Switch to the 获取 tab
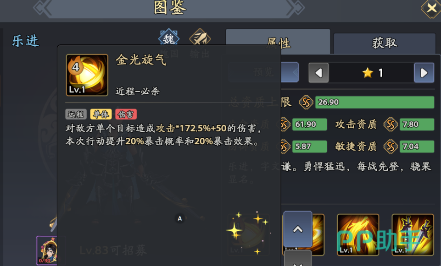Image resolution: width=441 pixels, height=266 pixels. pos(385,43)
